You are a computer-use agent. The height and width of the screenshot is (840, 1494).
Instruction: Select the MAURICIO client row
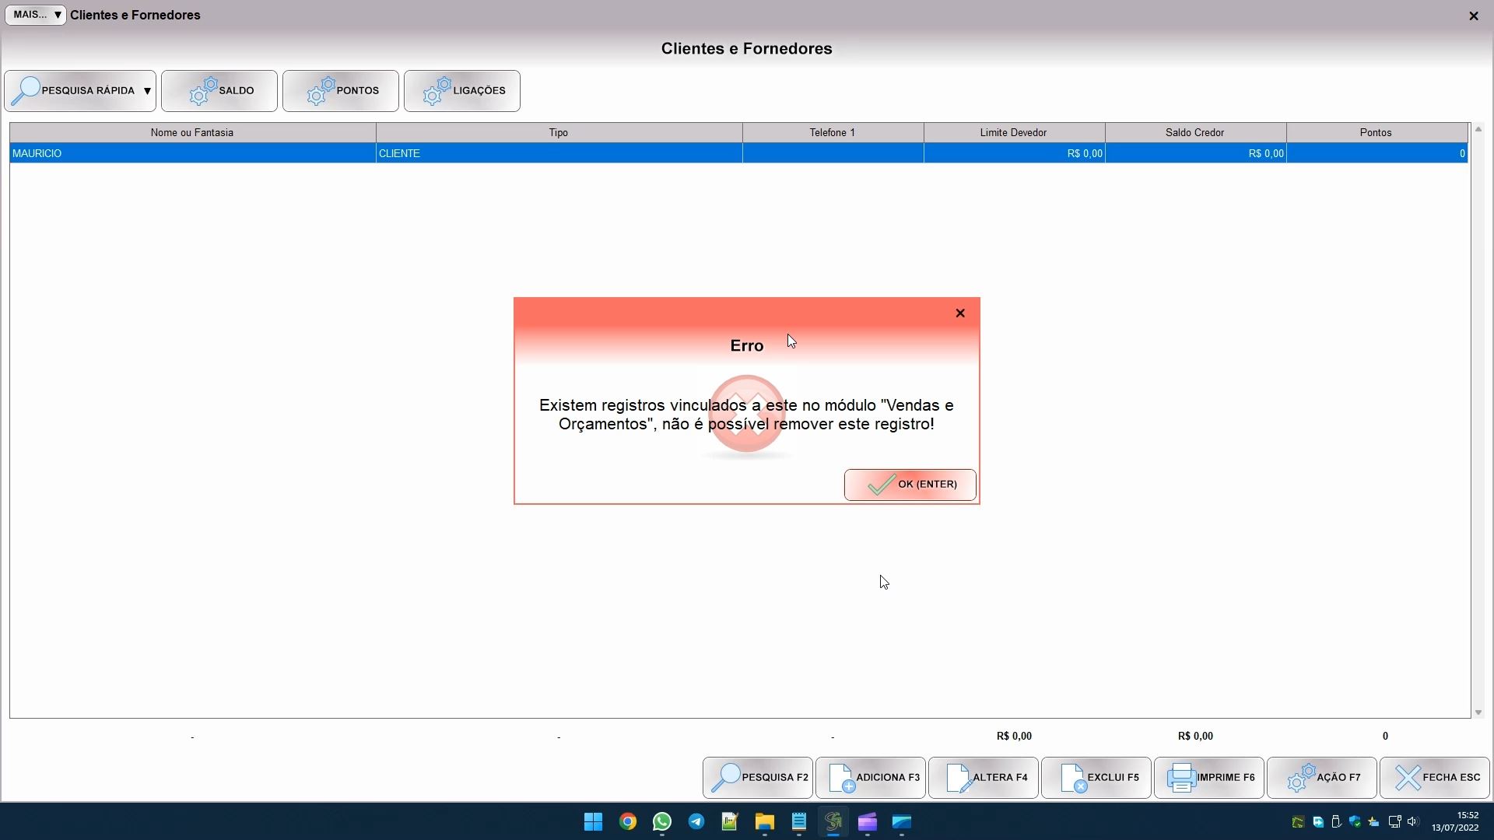point(192,153)
